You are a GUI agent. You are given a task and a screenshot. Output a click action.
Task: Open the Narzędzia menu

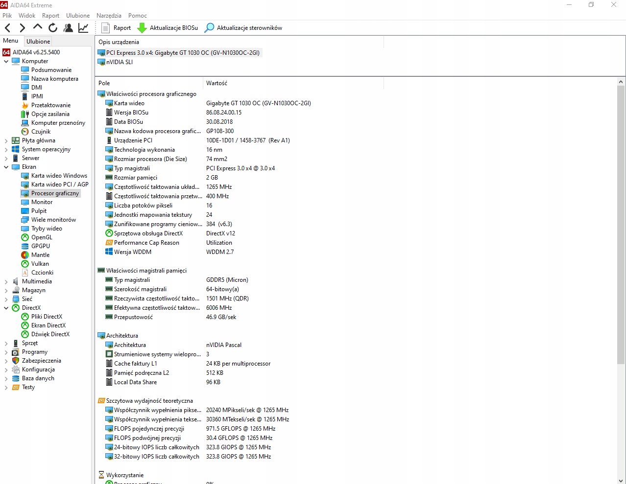pyautogui.click(x=109, y=15)
